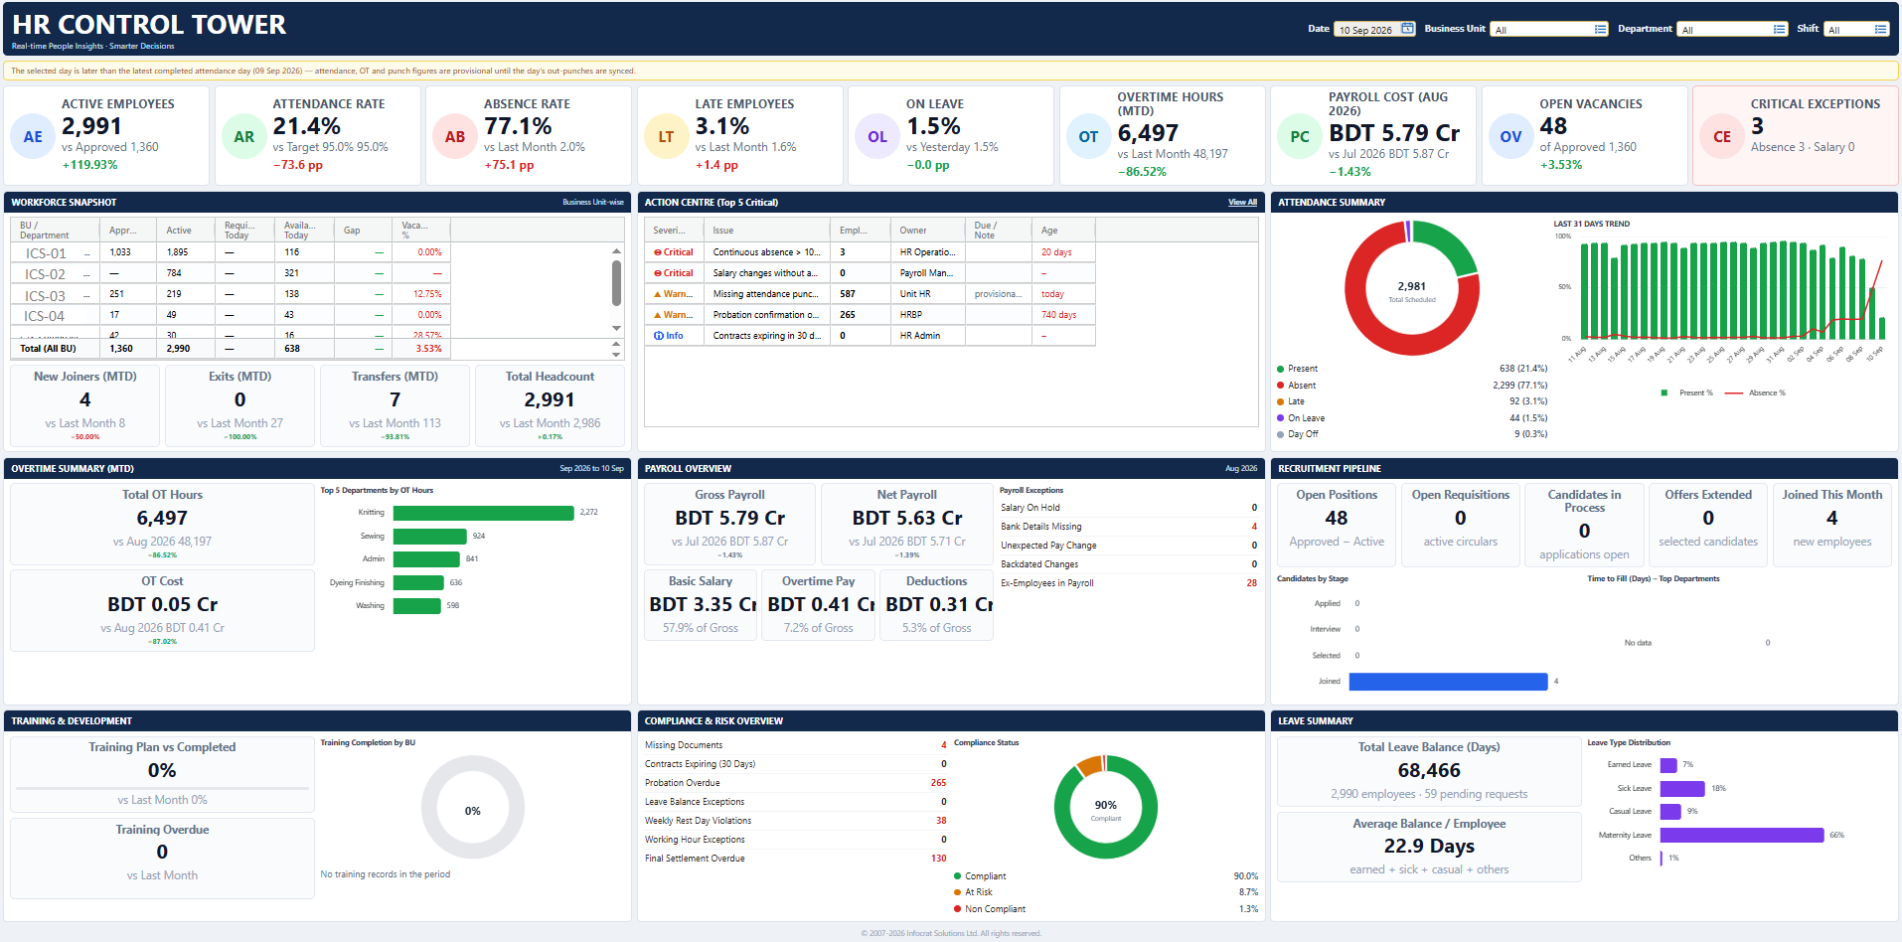Click the ICS-04 row label
Viewport: 1902px width, 942px height.
point(44,316)
